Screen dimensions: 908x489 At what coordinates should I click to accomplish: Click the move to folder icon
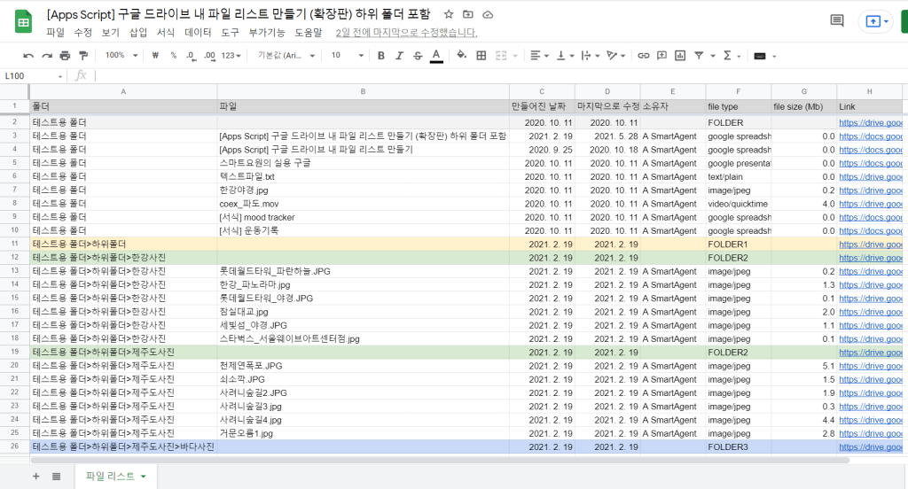[468, 15]
